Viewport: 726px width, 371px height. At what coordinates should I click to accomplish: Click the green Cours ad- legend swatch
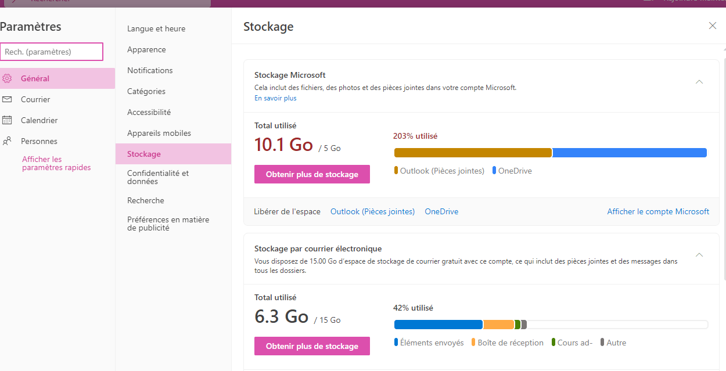point(553,343)
